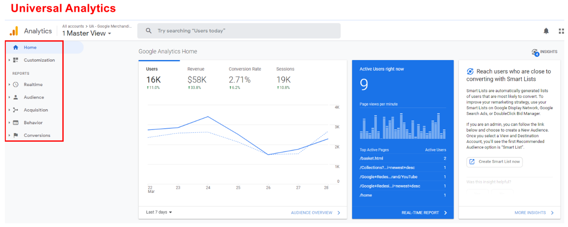Select the Home icon in sidebar

[16, 47]
